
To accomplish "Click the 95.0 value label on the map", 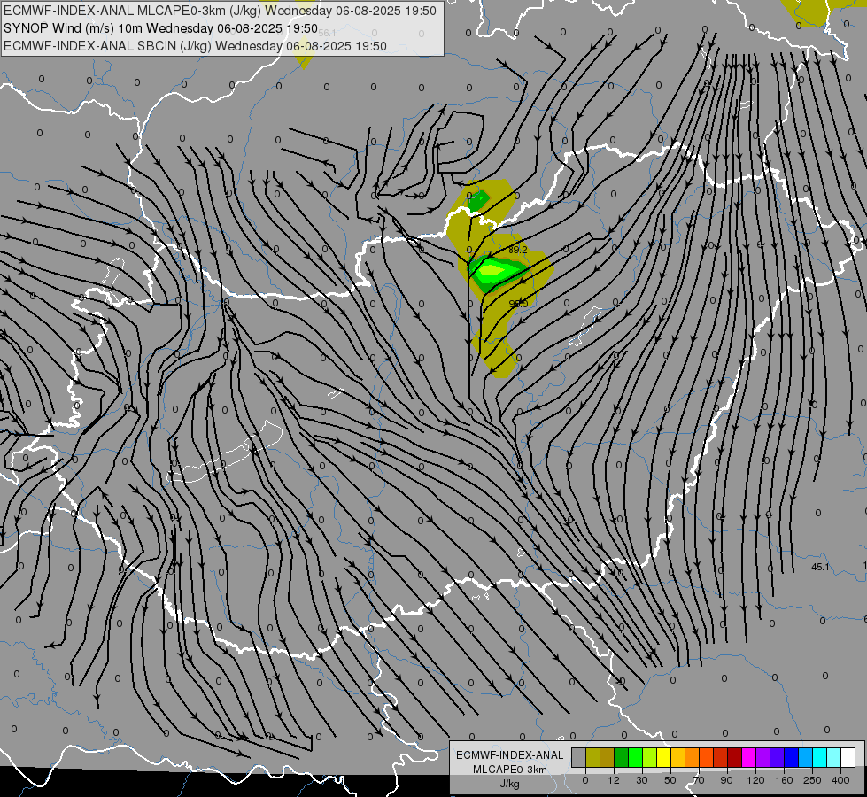I will tap(518, 304).
